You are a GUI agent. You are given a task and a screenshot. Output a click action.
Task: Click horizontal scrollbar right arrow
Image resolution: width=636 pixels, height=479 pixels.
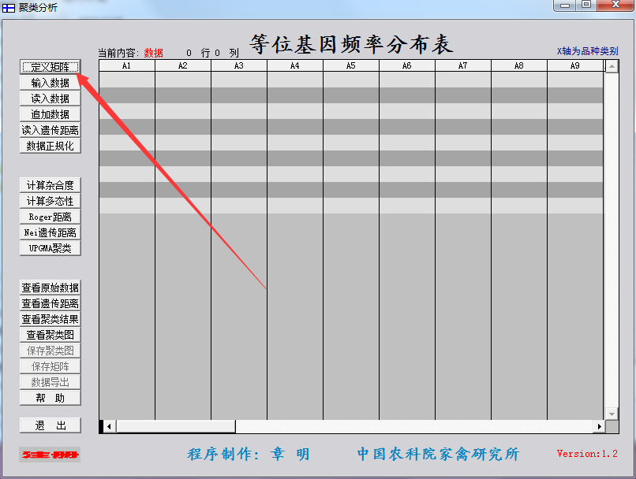pyautogui.click(x=600, y=426)
